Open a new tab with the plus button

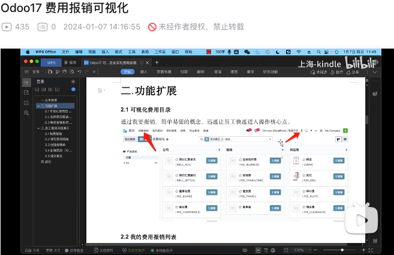tap(157, 62)
